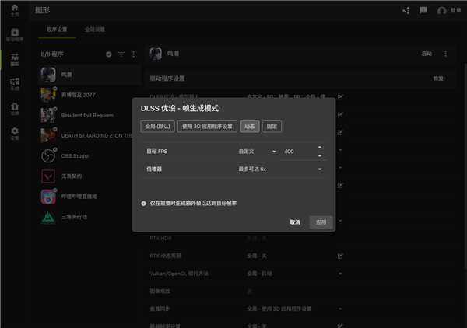This screenshot has height=328, width=467.
Task: Open 设置 gear icon in the sidebar
Action: [14, 134]
